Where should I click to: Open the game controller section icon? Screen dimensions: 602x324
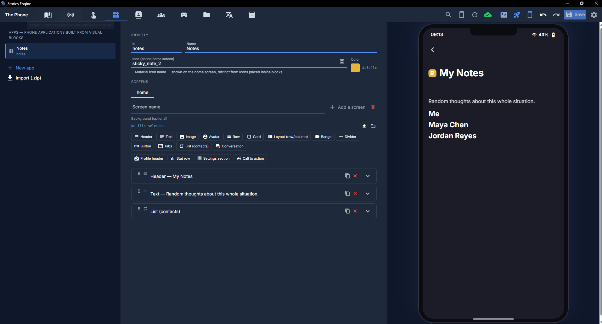point(184,15)
